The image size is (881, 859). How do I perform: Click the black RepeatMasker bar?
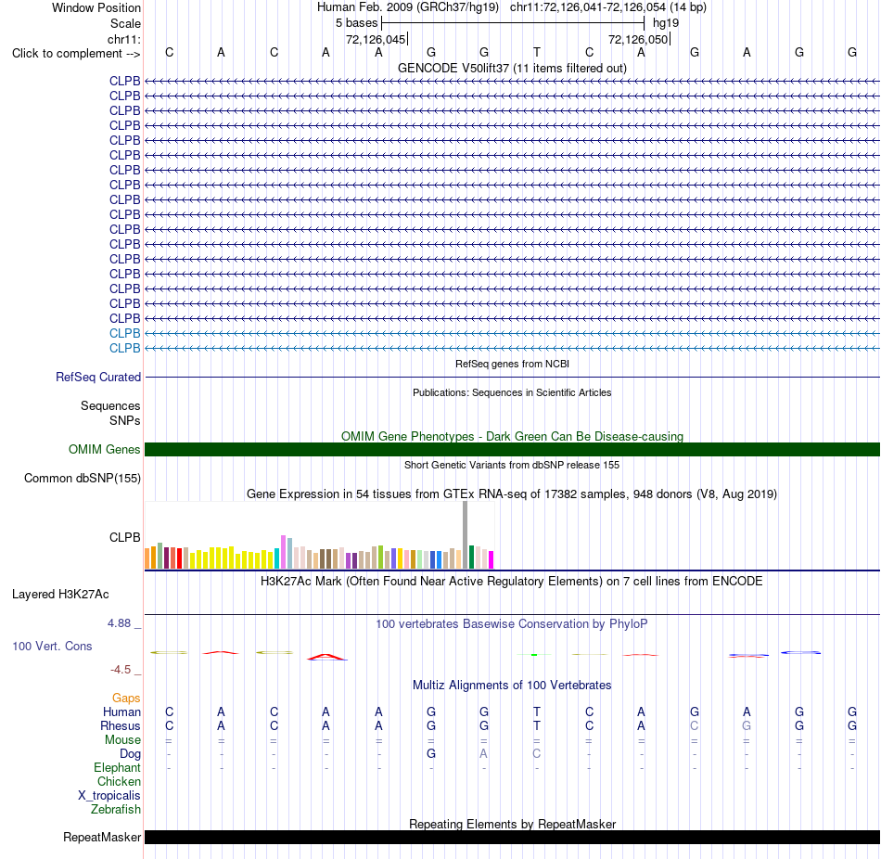pyautogui.click(x=512, y=837)
